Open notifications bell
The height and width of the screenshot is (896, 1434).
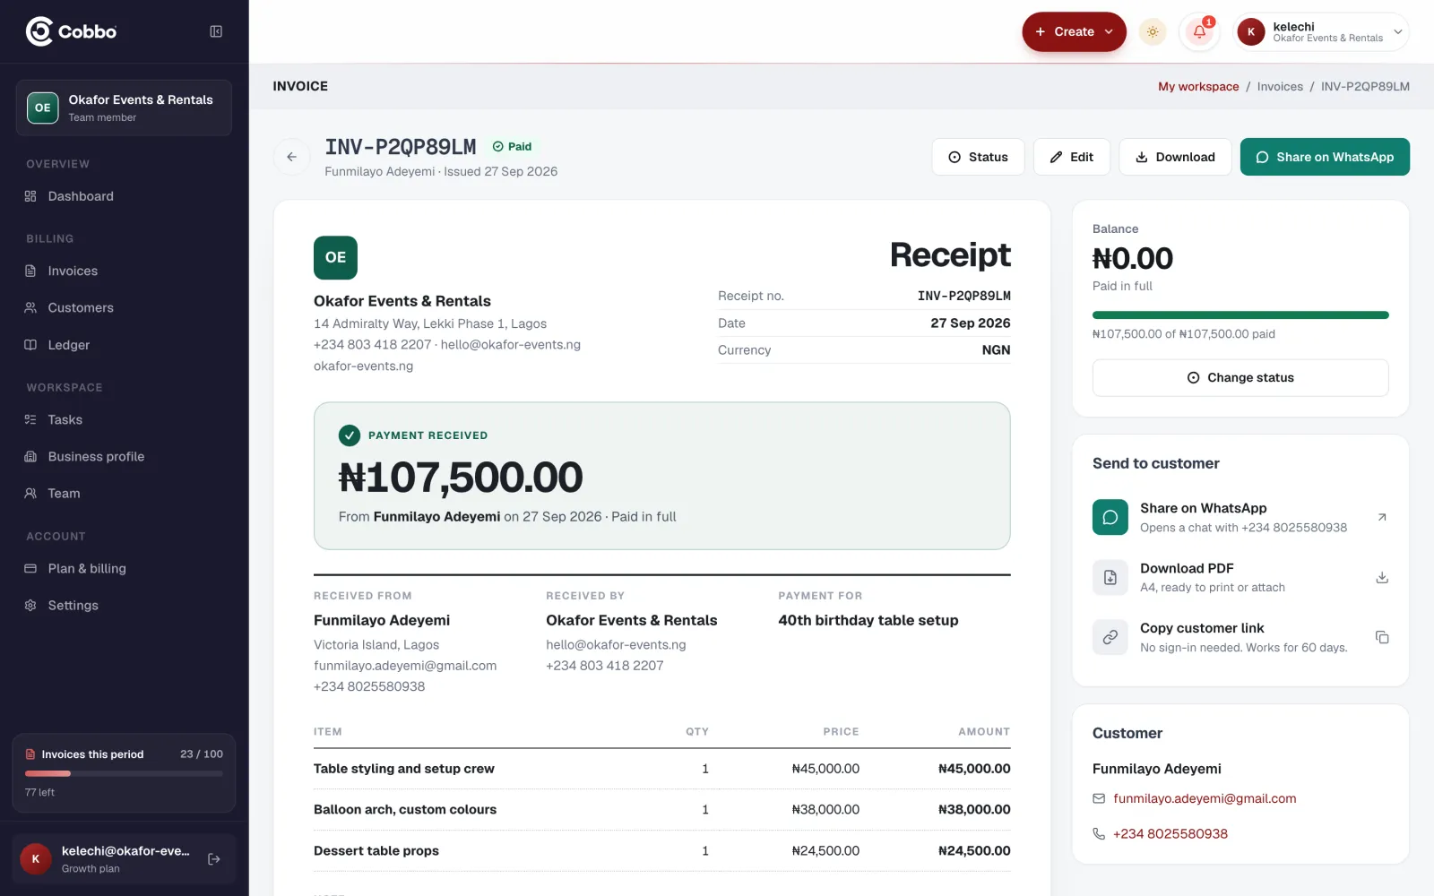point(1199,32)
